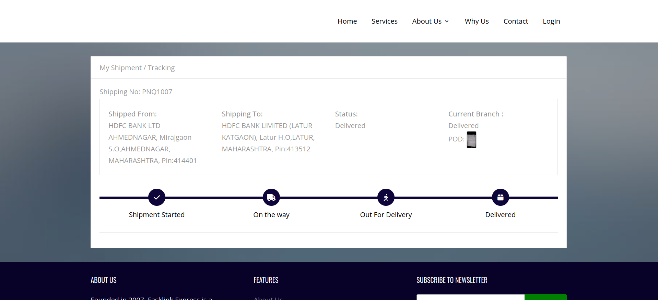Click the Current Branch : heading
Screen dimensions: 658x300
pos(476,114)
